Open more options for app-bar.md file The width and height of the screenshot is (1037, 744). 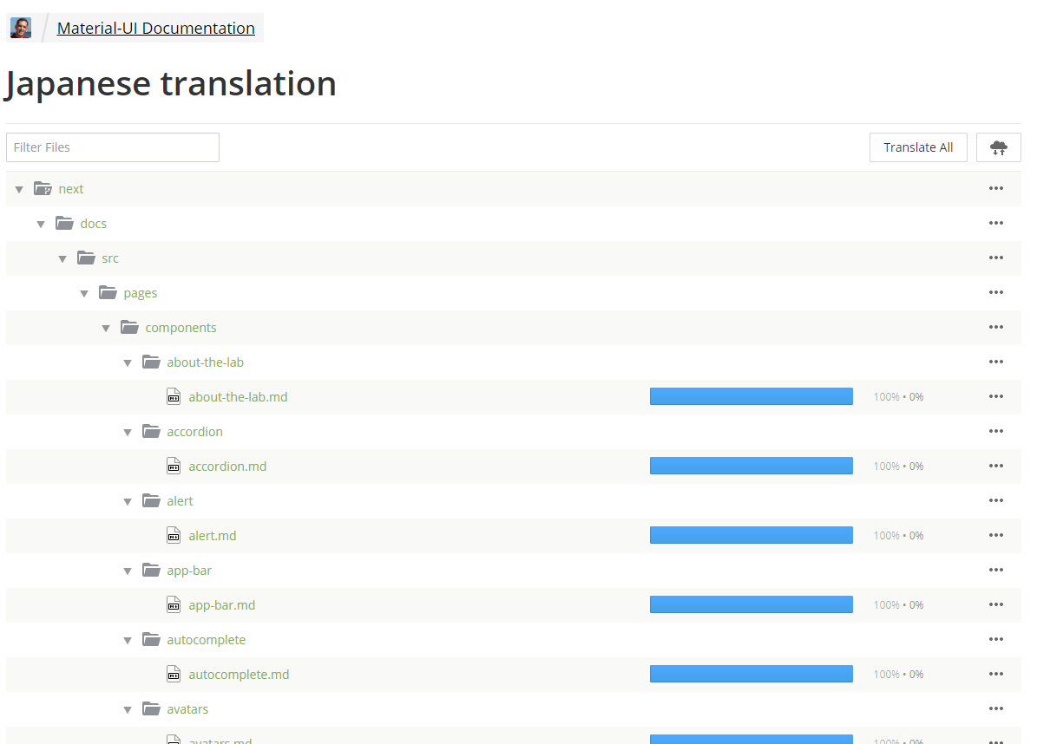coord(996,604)
